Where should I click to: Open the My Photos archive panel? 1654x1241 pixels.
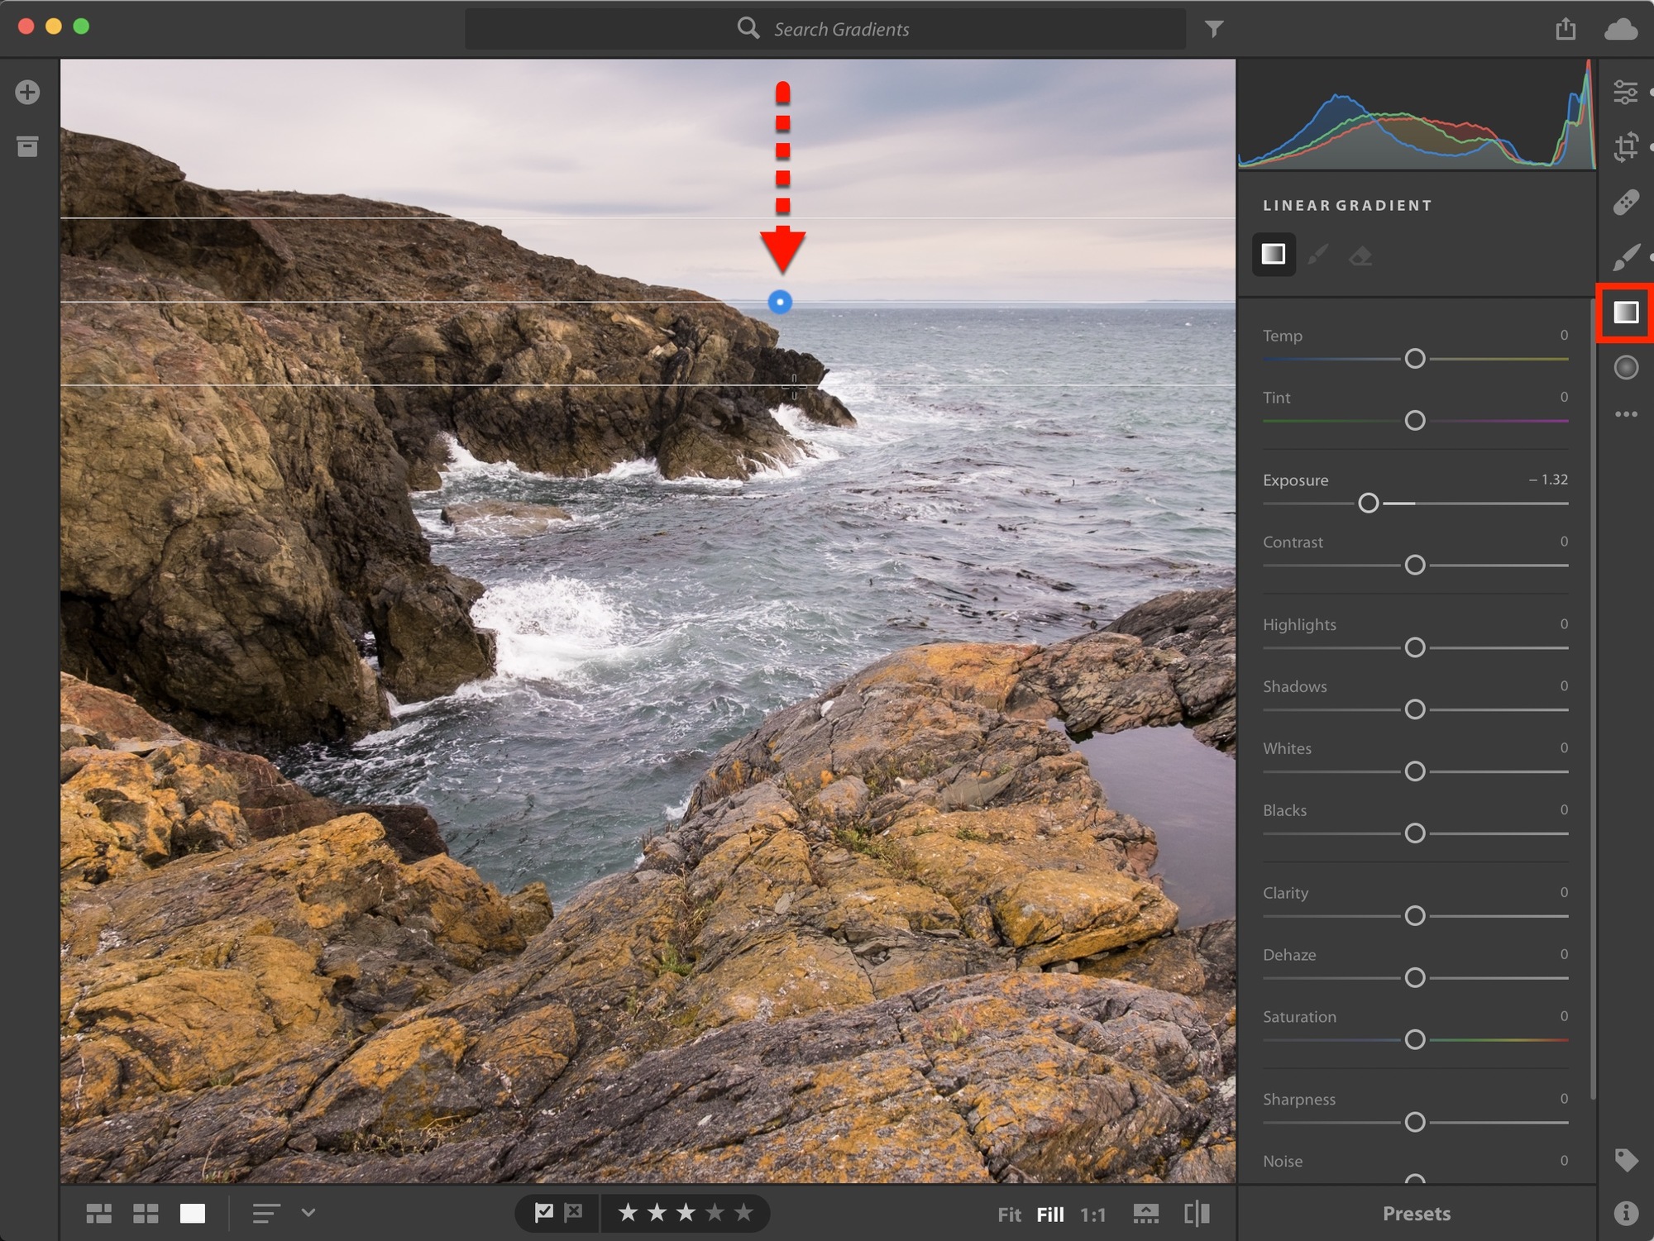pos(27,146)
